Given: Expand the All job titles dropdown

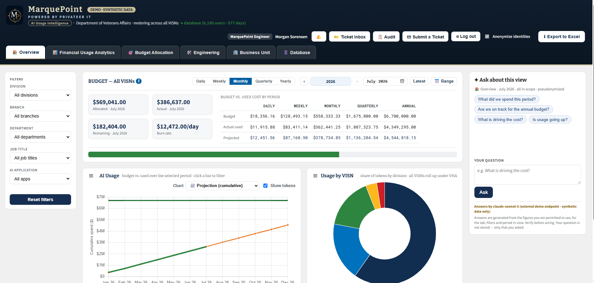Looking at the screenshot, I should tap(40, 158).
